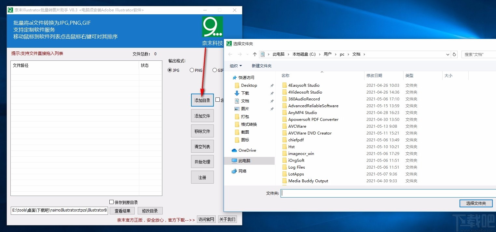This screenshot has width=496, height=232.
Task: Select GIF output format
Action: [x=214, y=70]
